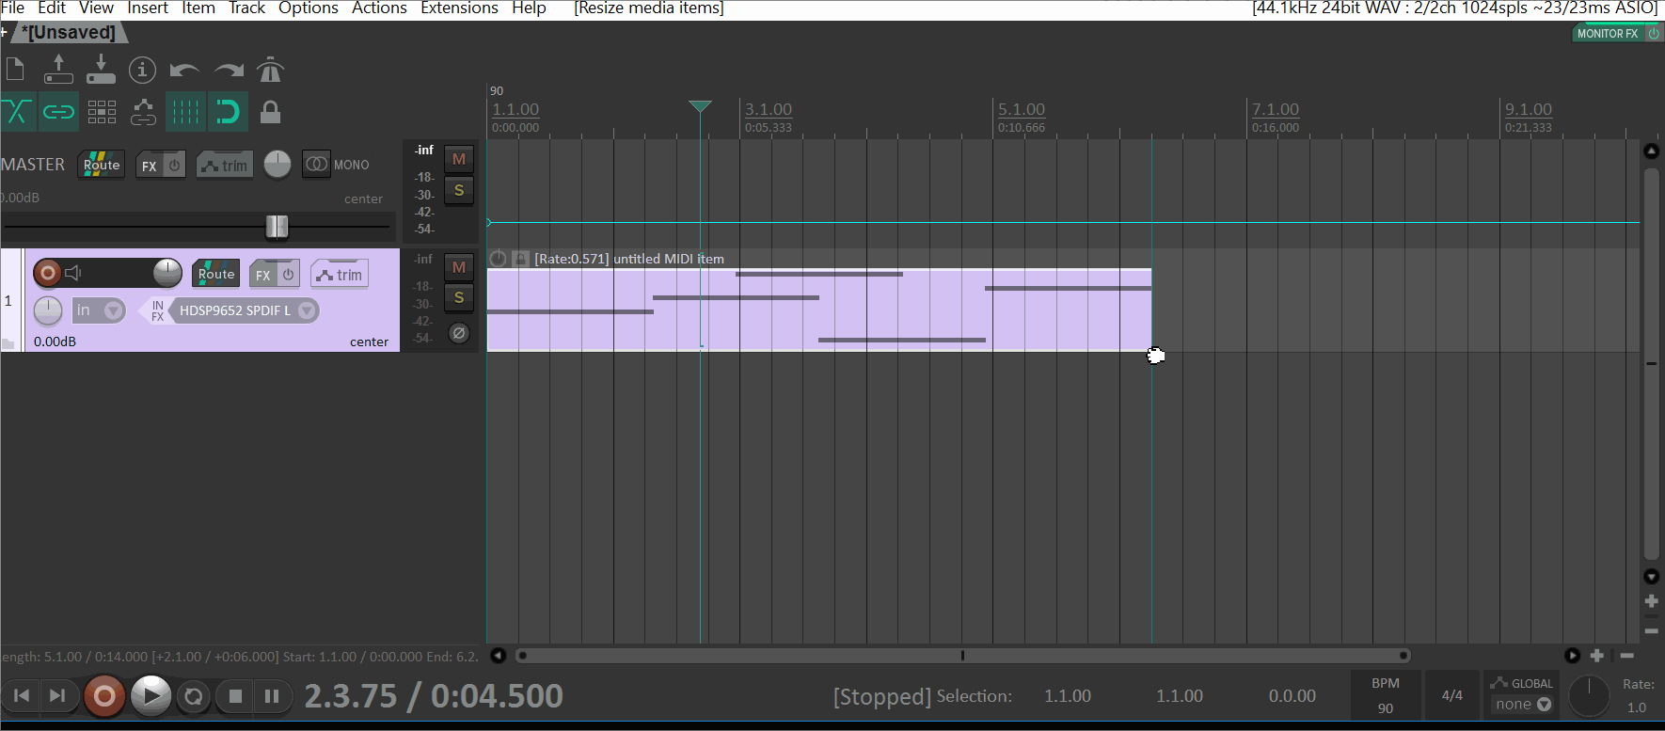The image size is (1665, 731).
Task: Open master track Route button
Action: click(102, 165)
